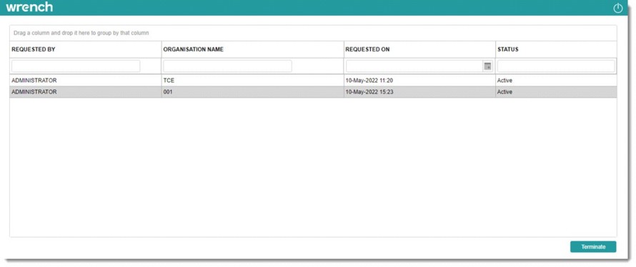Sort by Requested By column header
The height and width of the screenshot is (267, 636).
(x=34, y=49)
